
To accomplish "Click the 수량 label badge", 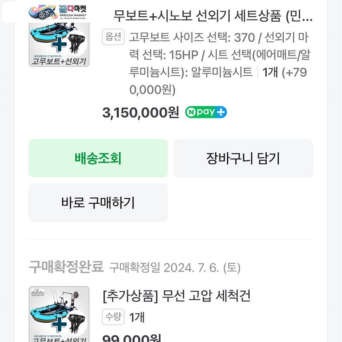I will coord(113,317).
